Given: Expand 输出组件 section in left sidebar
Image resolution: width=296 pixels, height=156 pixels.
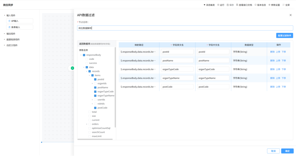Looking at the screenshot, I should pyautogui.click(x=5, y=34).
